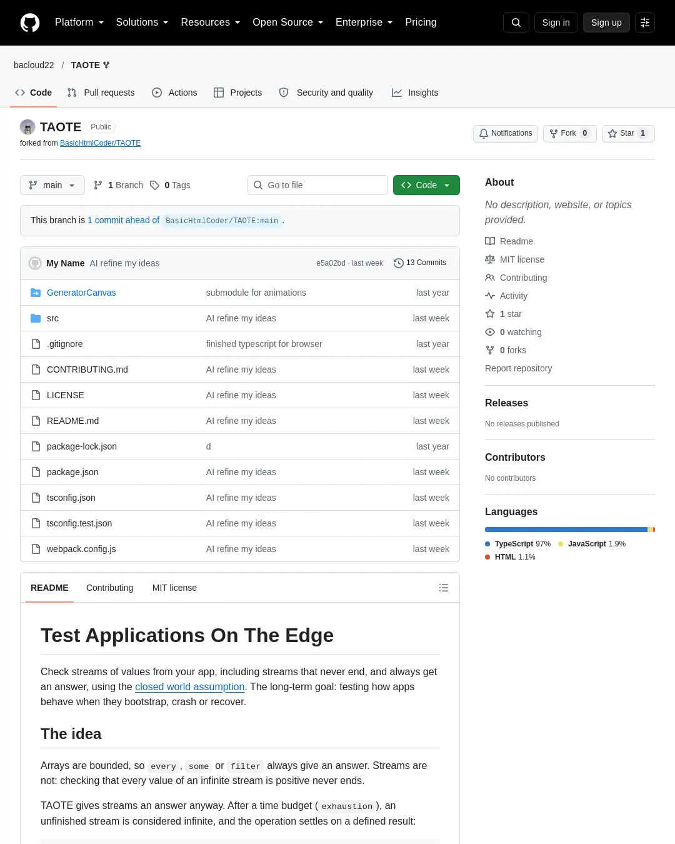675x844 pixels.
Task: Click the book icon next to Readme
Action: pyautogui.click(x=490, y=241)
